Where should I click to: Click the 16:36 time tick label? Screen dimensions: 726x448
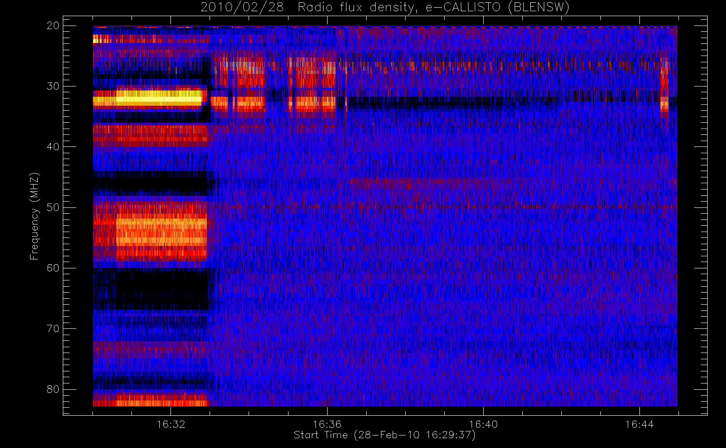coord(327,424)
